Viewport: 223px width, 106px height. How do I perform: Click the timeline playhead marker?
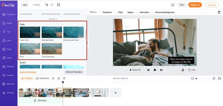coord(63,82)
